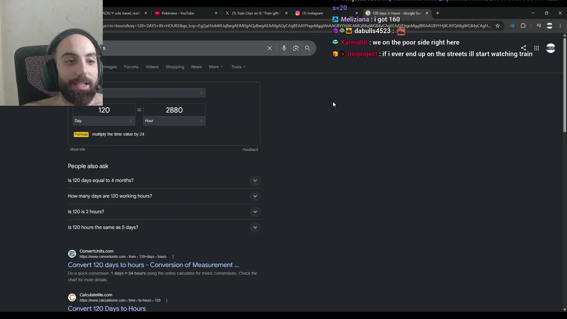
Task: Click the Google search text box
Action: tap(184, 48)
